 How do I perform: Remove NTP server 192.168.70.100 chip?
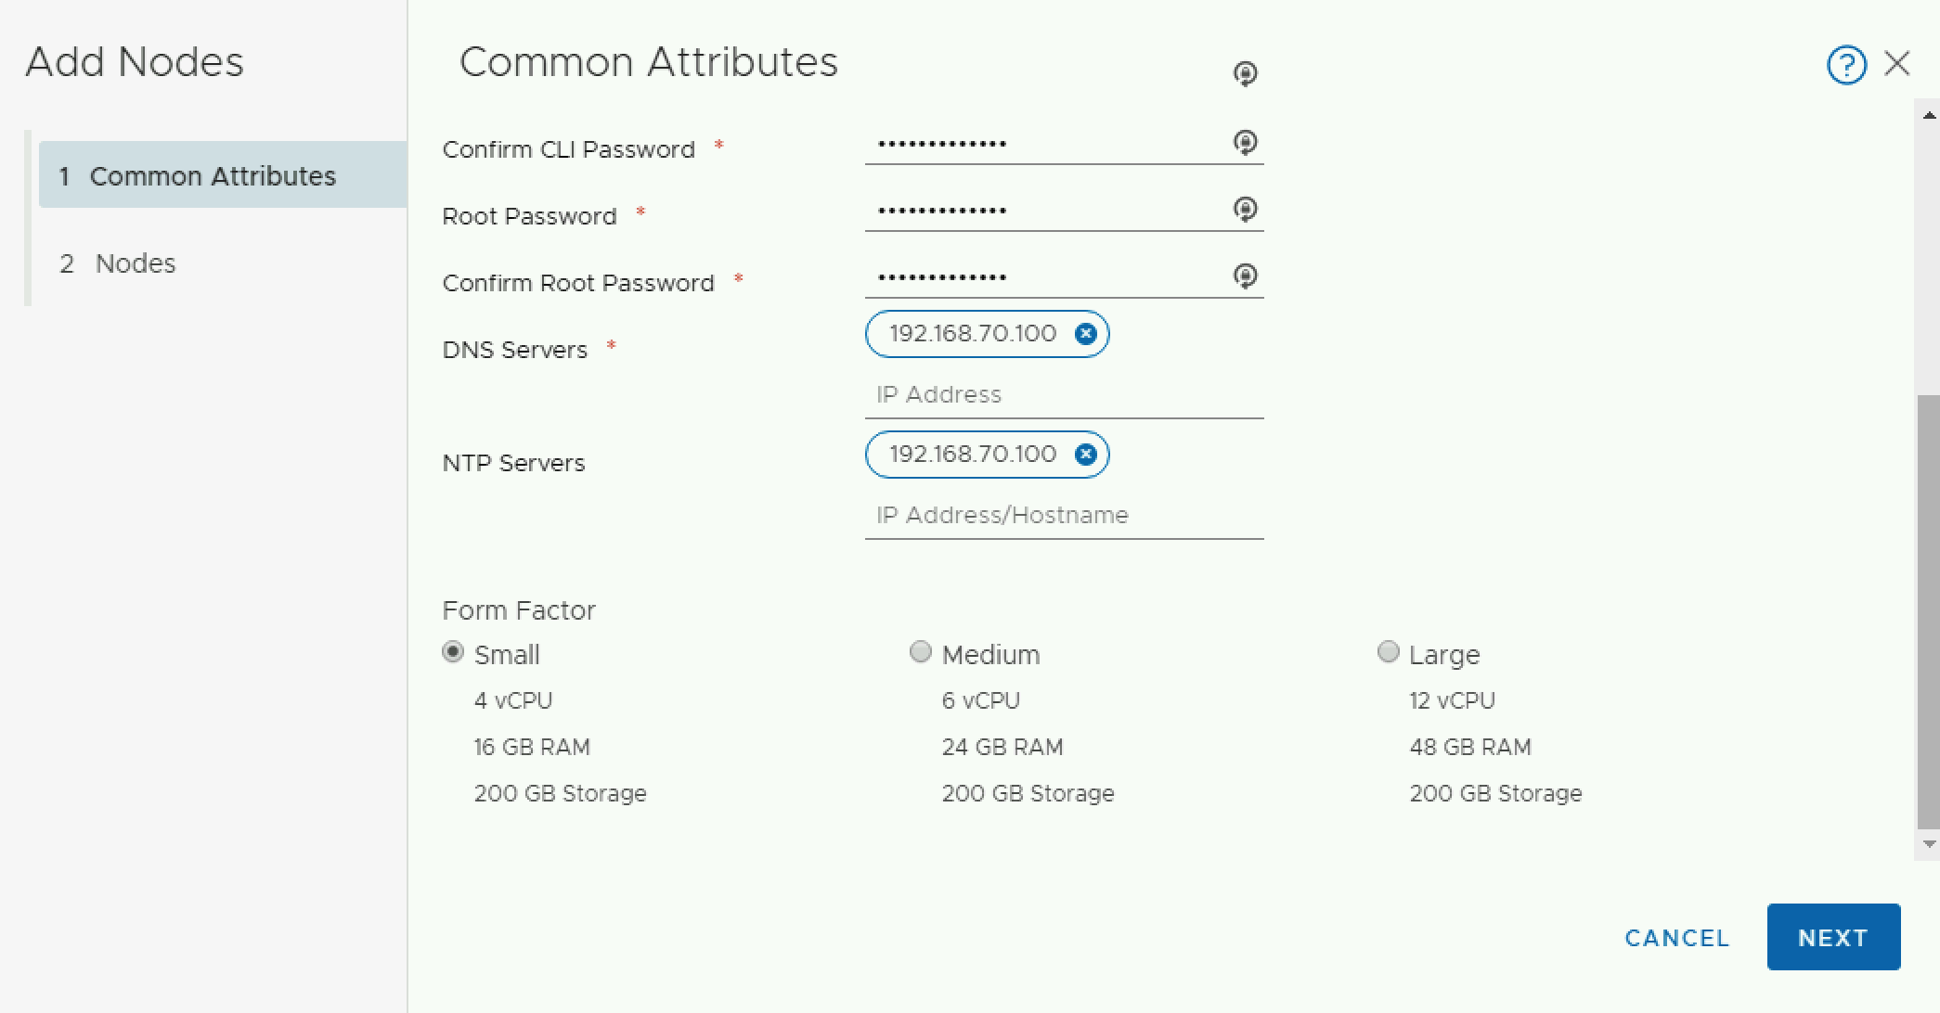point(1085,455)
